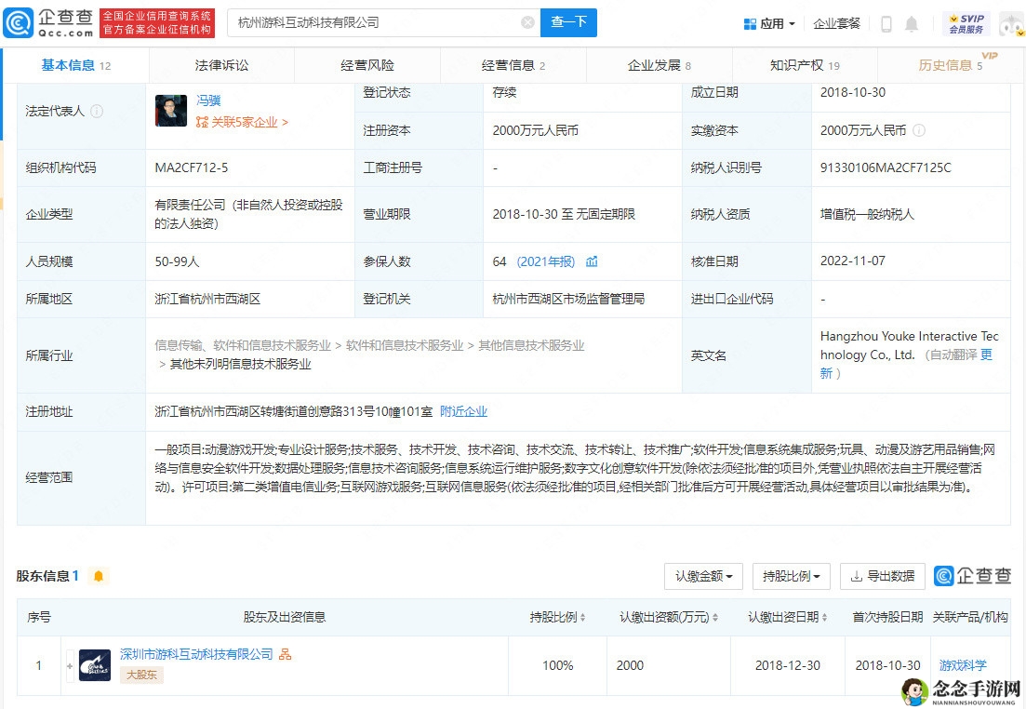Click the 首次持股日期 column header
The width and height of the screenshot is (1026, 709).
887,617
